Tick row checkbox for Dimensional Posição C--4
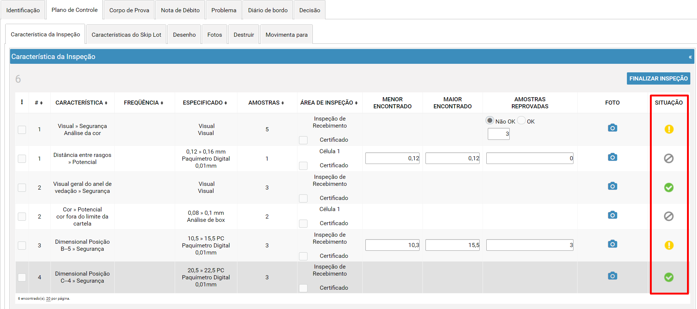The width and height of the screenshot is (697, 309). click(22, 277)
